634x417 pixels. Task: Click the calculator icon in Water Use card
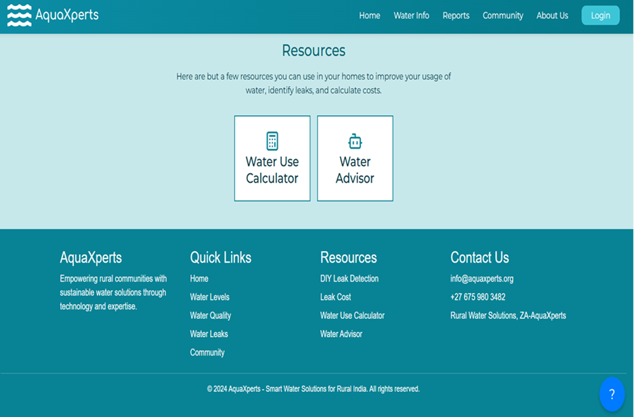[272, 141]
